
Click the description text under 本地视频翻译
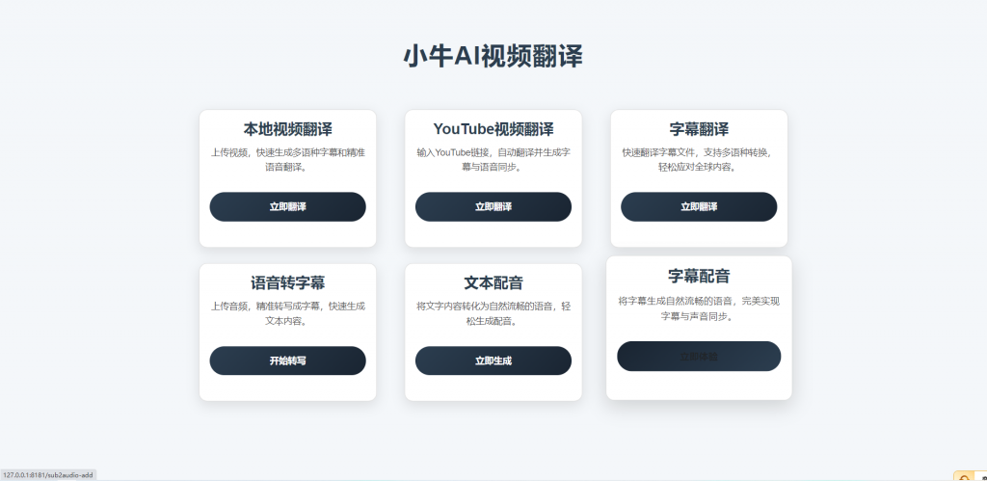[x=287, y=160]
